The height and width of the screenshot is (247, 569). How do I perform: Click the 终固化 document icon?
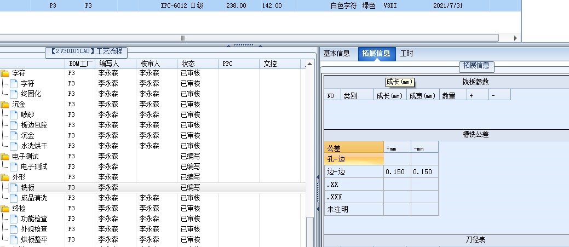(x=14, y=94)
